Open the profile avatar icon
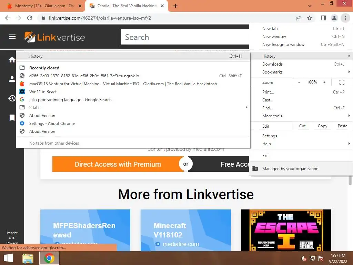The image size is (353, 265). click(x=334, y=18)
